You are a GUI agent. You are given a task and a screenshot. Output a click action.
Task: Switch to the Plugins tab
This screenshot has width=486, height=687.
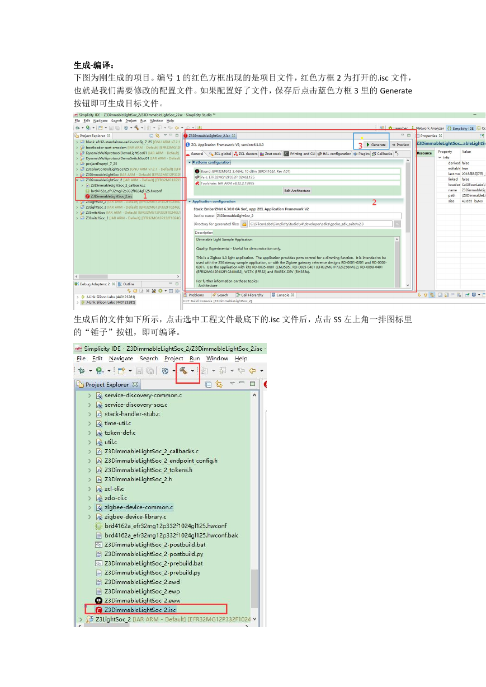pos(361,153)
